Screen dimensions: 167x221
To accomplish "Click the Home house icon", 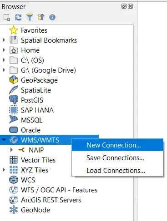I will [x=14, y=50].
